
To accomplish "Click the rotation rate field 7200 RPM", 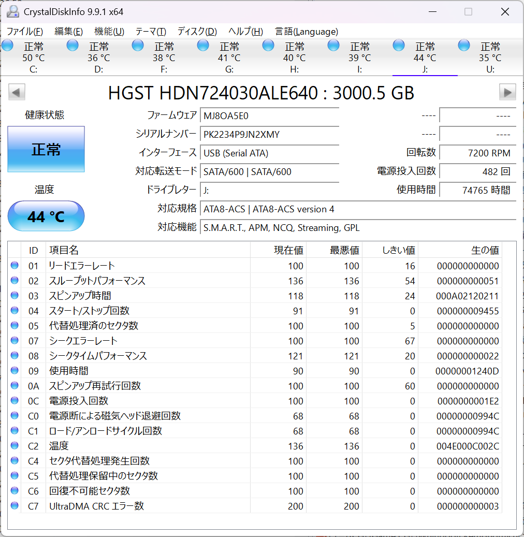I will coord(478,153).
